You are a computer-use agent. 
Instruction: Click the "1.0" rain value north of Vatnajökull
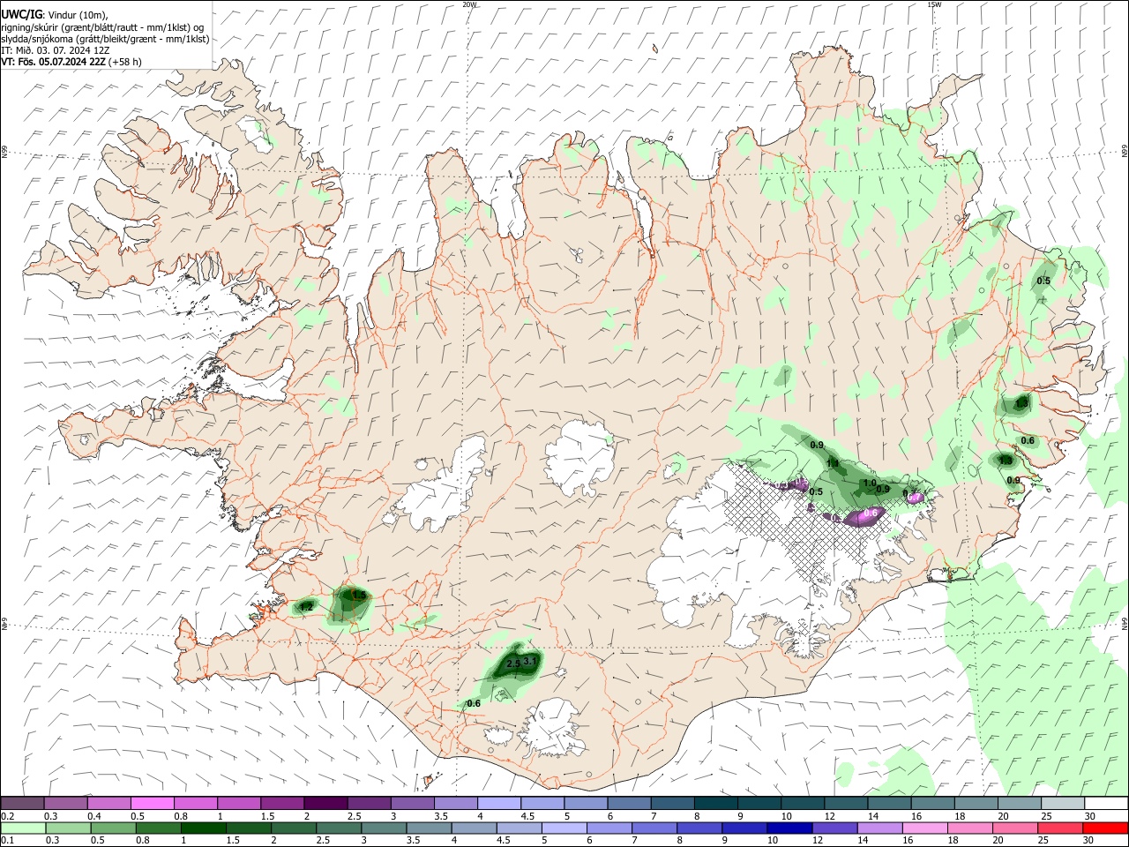[870, 483]
